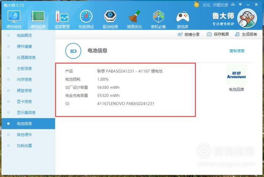The image size is (264, 177).
Task: Select 主板信息 in sidebar
Action: pos(28,68)
